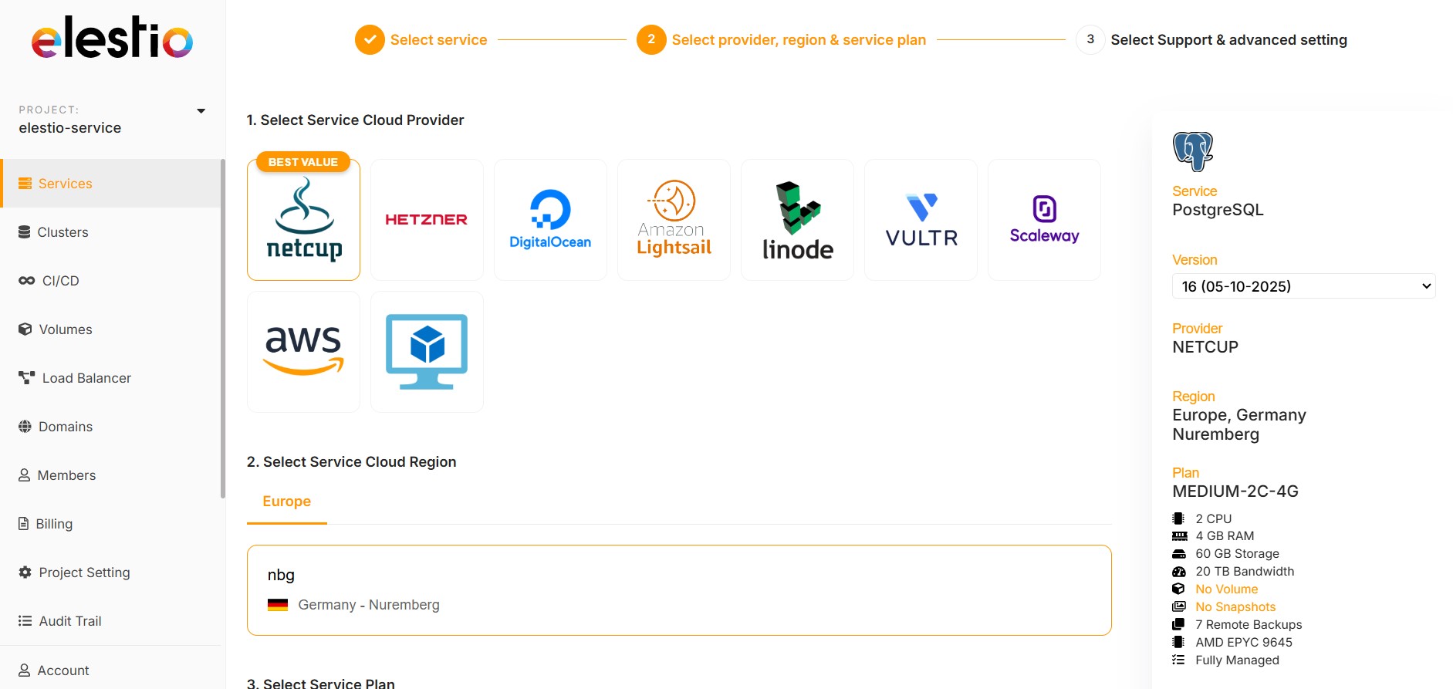The width and height of the screenshot is (1453, 689).
Task: Collapse the elestio-service project menu
Action: 201,110
